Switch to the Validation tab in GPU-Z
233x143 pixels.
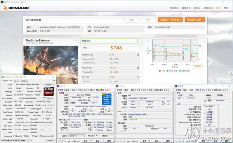click(25, 81)
